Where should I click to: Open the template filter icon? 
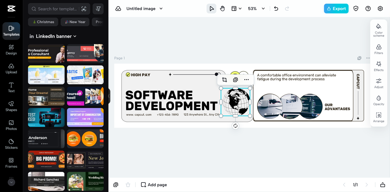98,9
